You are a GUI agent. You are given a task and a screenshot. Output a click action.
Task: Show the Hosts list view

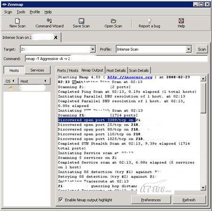point(14,70)
